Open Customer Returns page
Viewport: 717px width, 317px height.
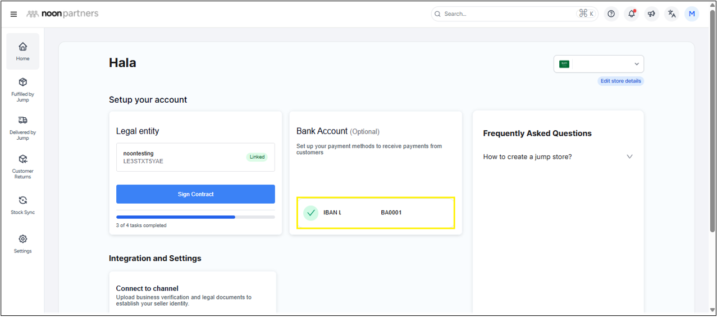click(x=22, y=166)
